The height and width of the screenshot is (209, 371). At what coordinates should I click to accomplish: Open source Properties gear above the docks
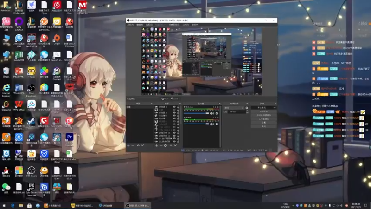tap(165, 98)
